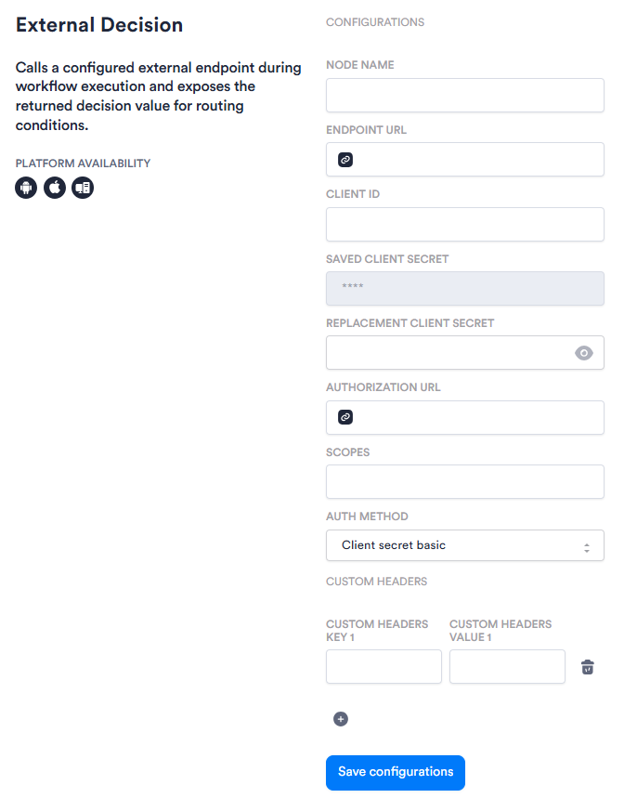Image resolution: width=624 pixels, height=798 pixels.
Task: Add a custom header with plus icon
Action: 341,719
